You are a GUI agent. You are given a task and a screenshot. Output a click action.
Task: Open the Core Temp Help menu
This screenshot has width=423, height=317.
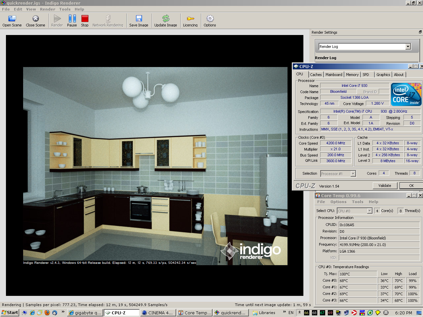tap(373, 202)
